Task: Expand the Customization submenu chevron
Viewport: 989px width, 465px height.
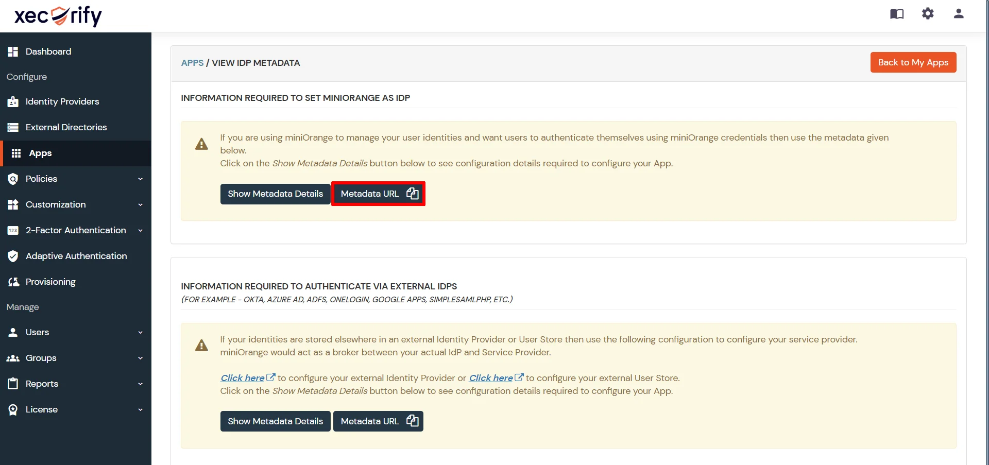Action: coord(140,204)
